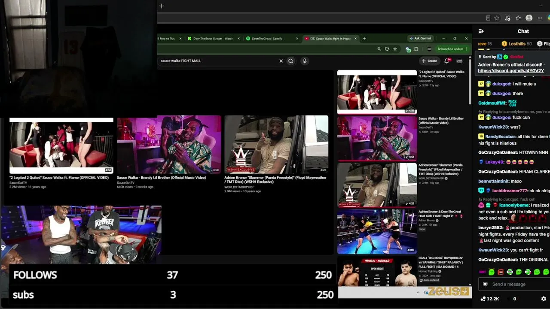550x309 pixels.
Task: Pick the first green emote in chat bar
Action: (492, 272)
